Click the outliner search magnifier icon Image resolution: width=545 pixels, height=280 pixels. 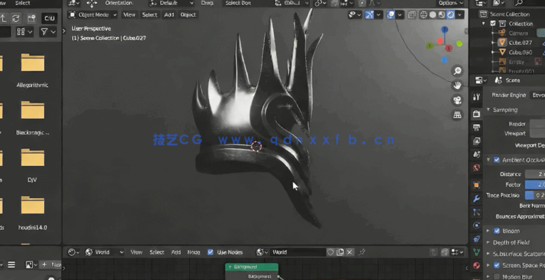[519, 3]
